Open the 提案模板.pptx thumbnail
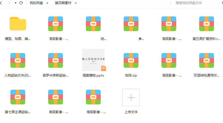This screenshot has height=123, width=223. pos(93,60)
